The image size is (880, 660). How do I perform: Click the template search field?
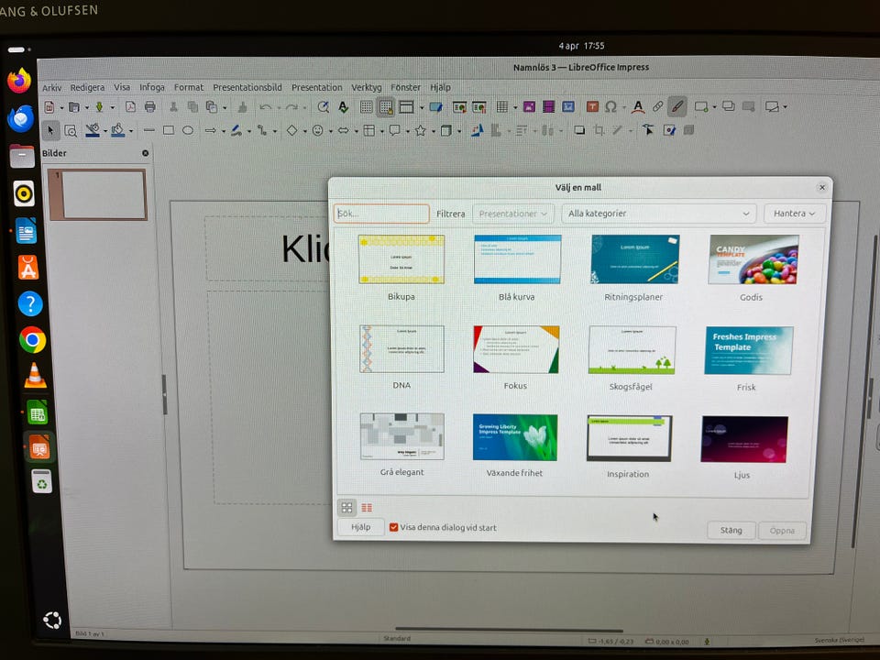381,214
